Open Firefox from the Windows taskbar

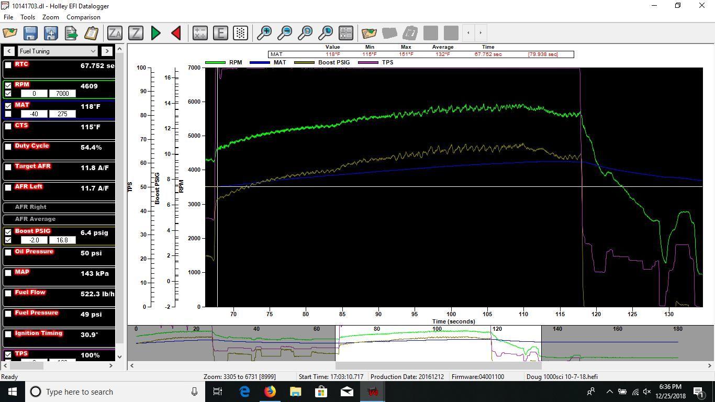pos(270,392)
